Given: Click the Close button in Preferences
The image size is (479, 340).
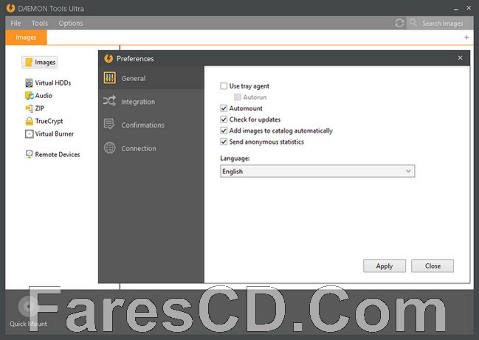Looking at the screenshot, I should pyautogui.click(x=433, y=266).
